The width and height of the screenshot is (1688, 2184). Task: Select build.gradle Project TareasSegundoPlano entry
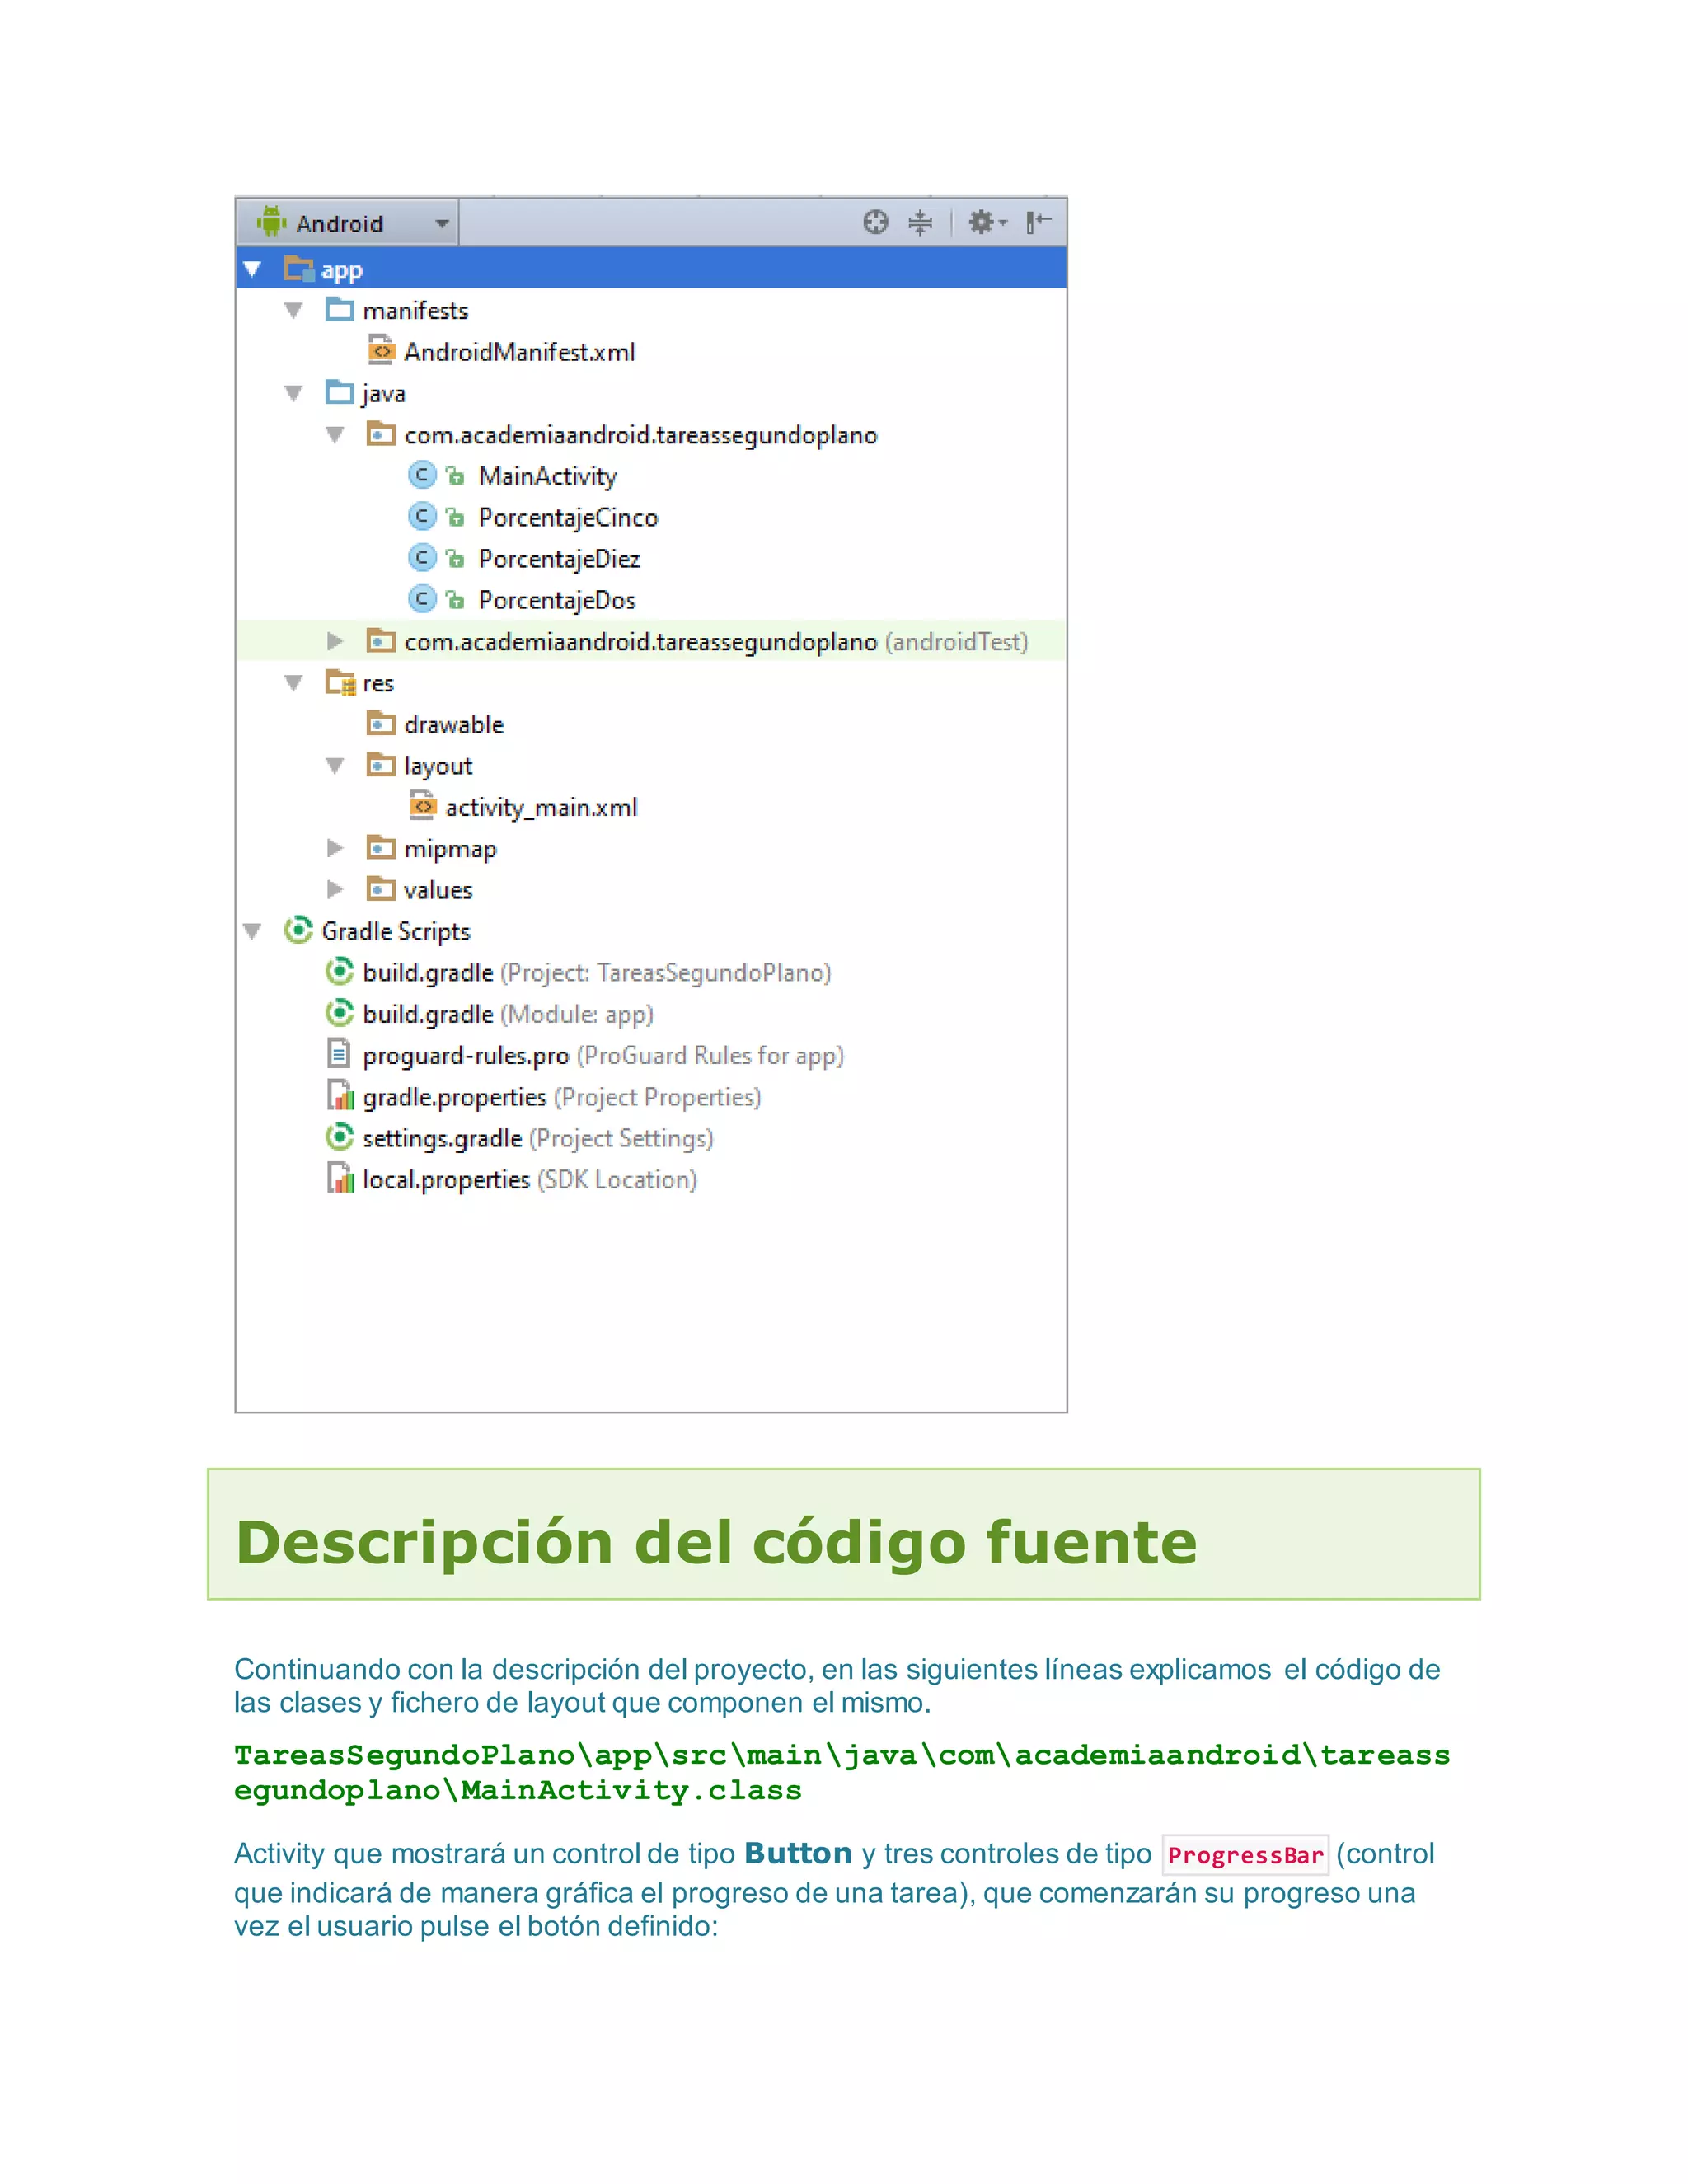point(597,973)
